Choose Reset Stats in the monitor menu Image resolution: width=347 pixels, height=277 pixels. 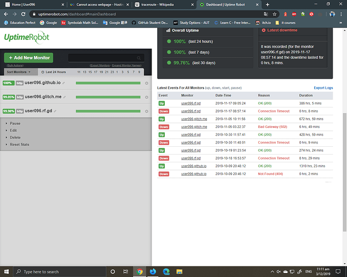pos(19,145)
